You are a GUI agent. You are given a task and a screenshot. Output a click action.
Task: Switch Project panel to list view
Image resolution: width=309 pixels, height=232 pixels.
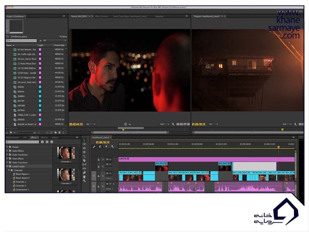pyautogui.click(x=7, y=133)
